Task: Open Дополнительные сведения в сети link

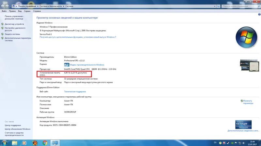Action: coord(243,131)
